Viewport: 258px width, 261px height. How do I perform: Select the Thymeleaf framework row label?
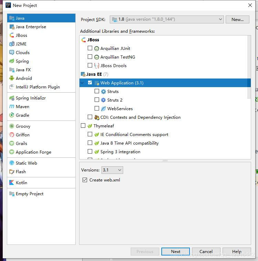click(x=104, y=126)
